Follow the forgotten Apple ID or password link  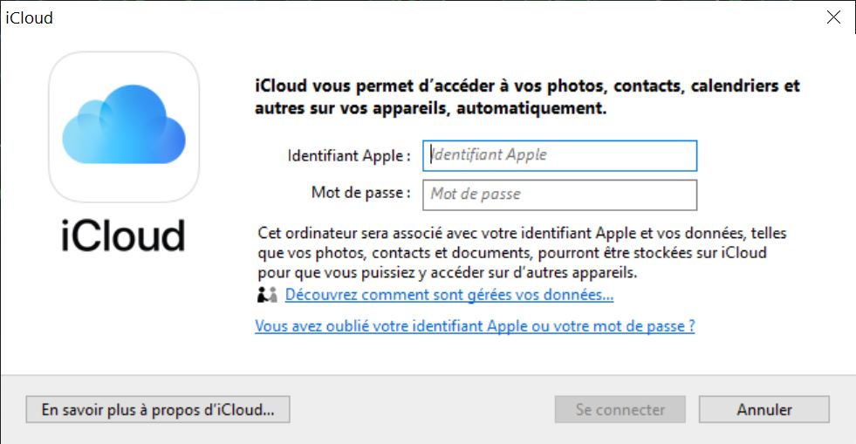tap(475, 327)
